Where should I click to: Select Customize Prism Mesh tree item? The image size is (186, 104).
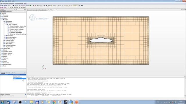click(16, 33)
